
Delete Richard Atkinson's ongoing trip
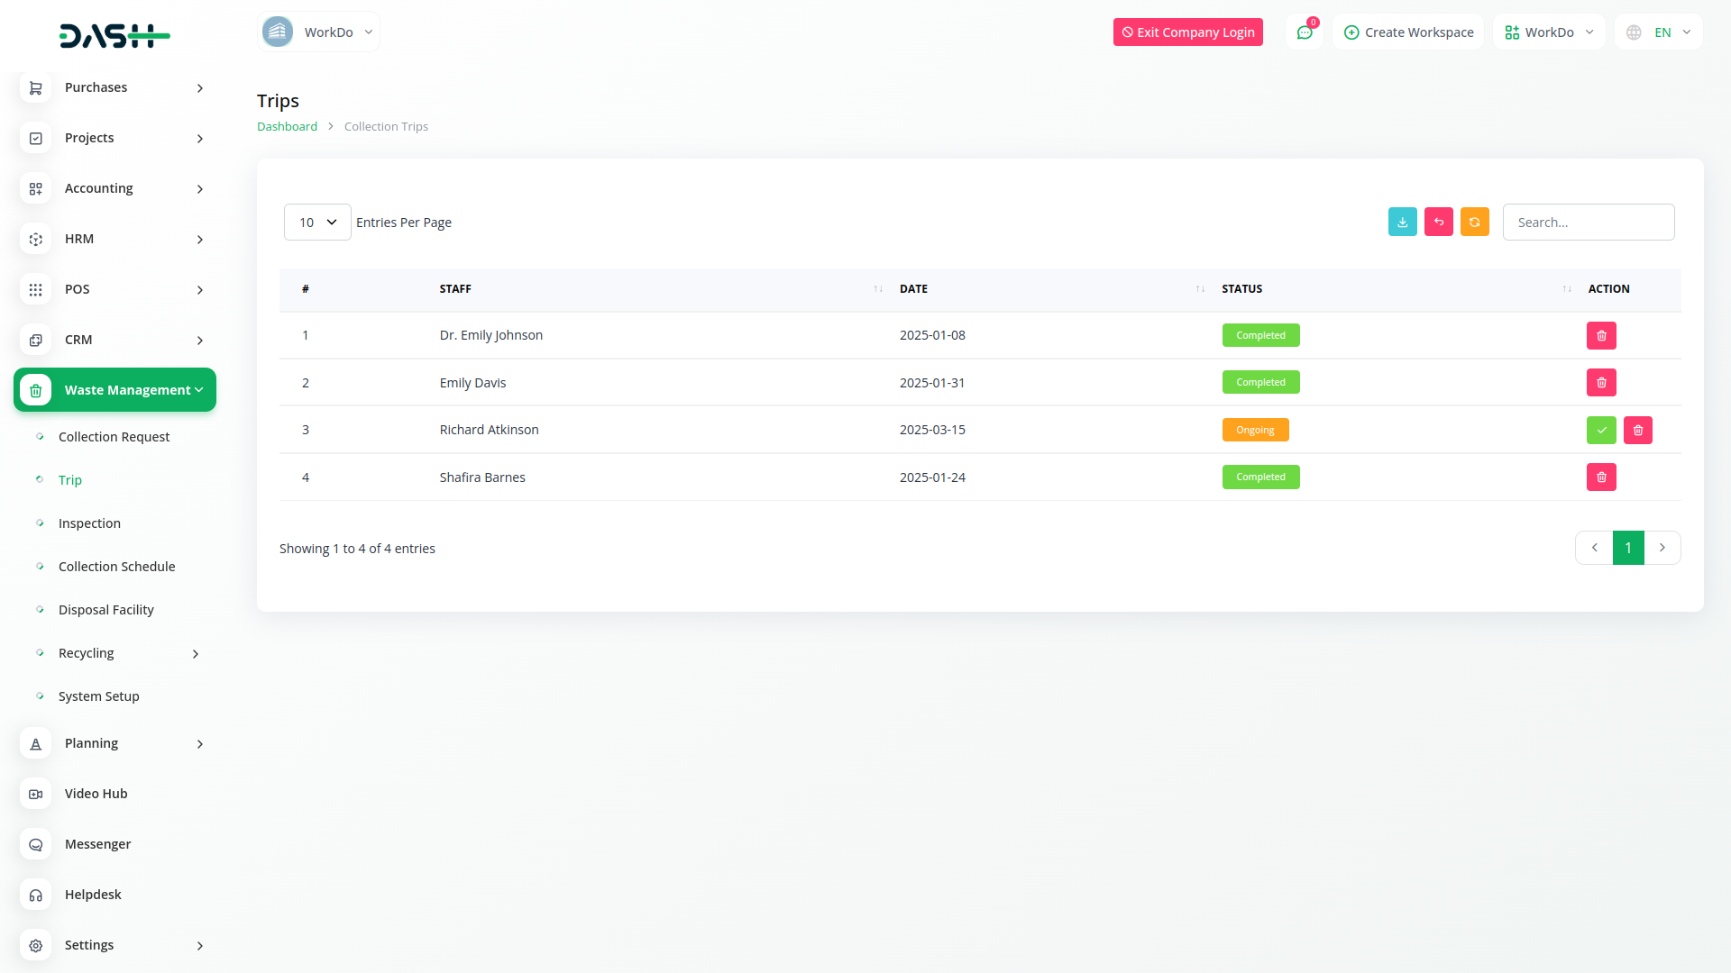tap(1637, 430)
